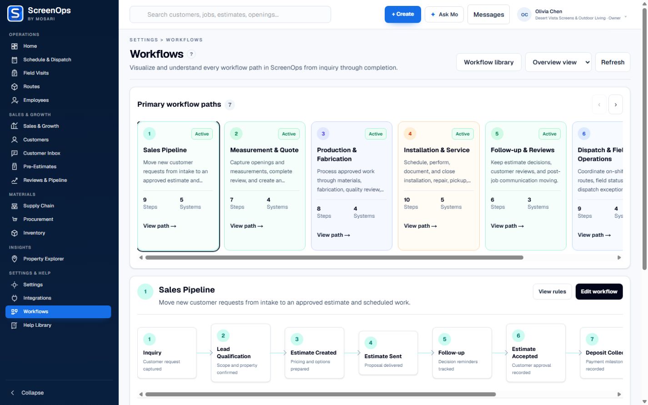648x405 pixels.
Task: Select the Deposit Collected step card
Action: 602,353
